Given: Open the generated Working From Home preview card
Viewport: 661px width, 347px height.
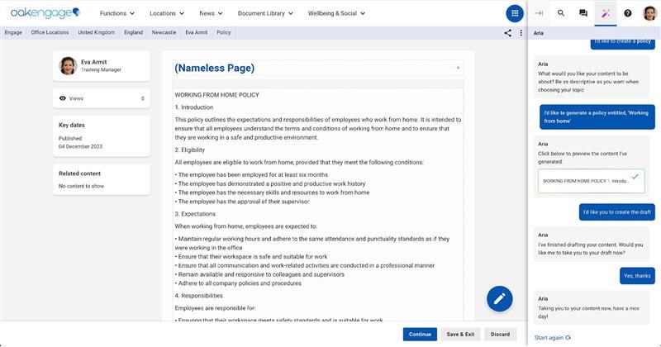Looking at the screenshot, I should [591, 181].
